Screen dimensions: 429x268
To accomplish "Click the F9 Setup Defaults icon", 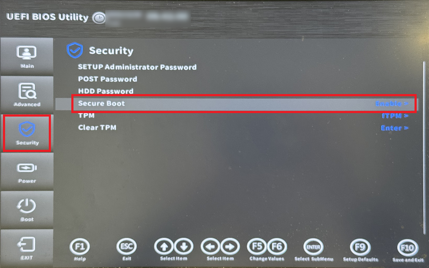I will tap(360, 247).
